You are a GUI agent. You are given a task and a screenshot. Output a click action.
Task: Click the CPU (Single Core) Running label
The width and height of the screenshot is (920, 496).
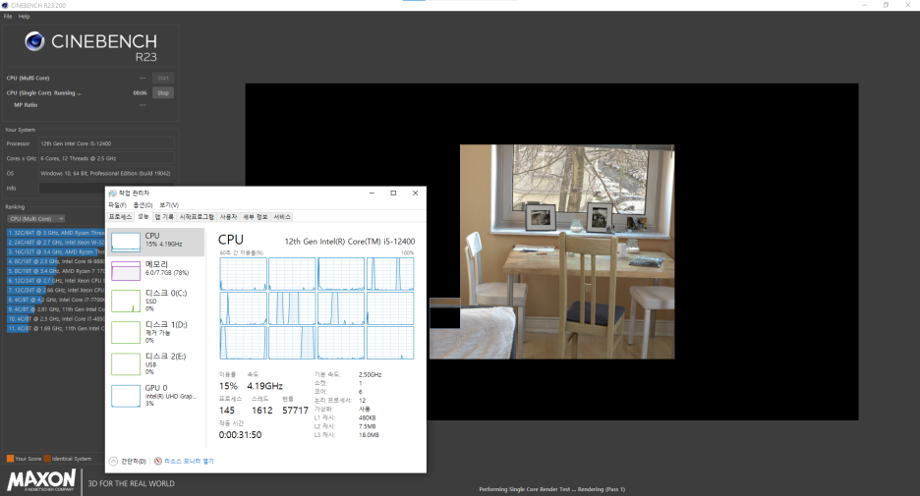44,92
